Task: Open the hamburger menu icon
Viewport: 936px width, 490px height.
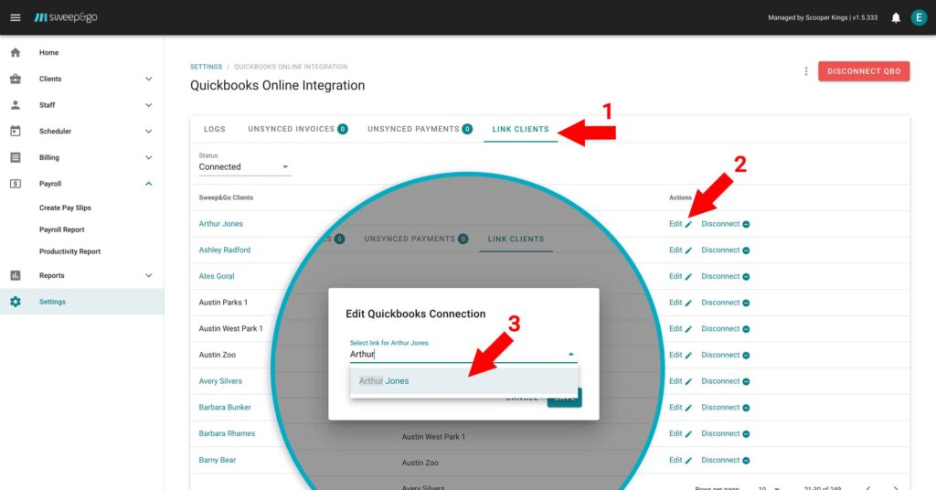Action: [15, 17]
